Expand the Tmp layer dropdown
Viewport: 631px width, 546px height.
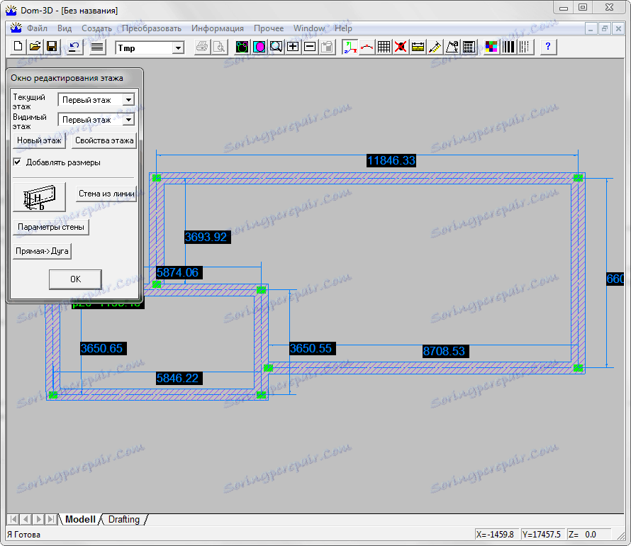(177, 48)
